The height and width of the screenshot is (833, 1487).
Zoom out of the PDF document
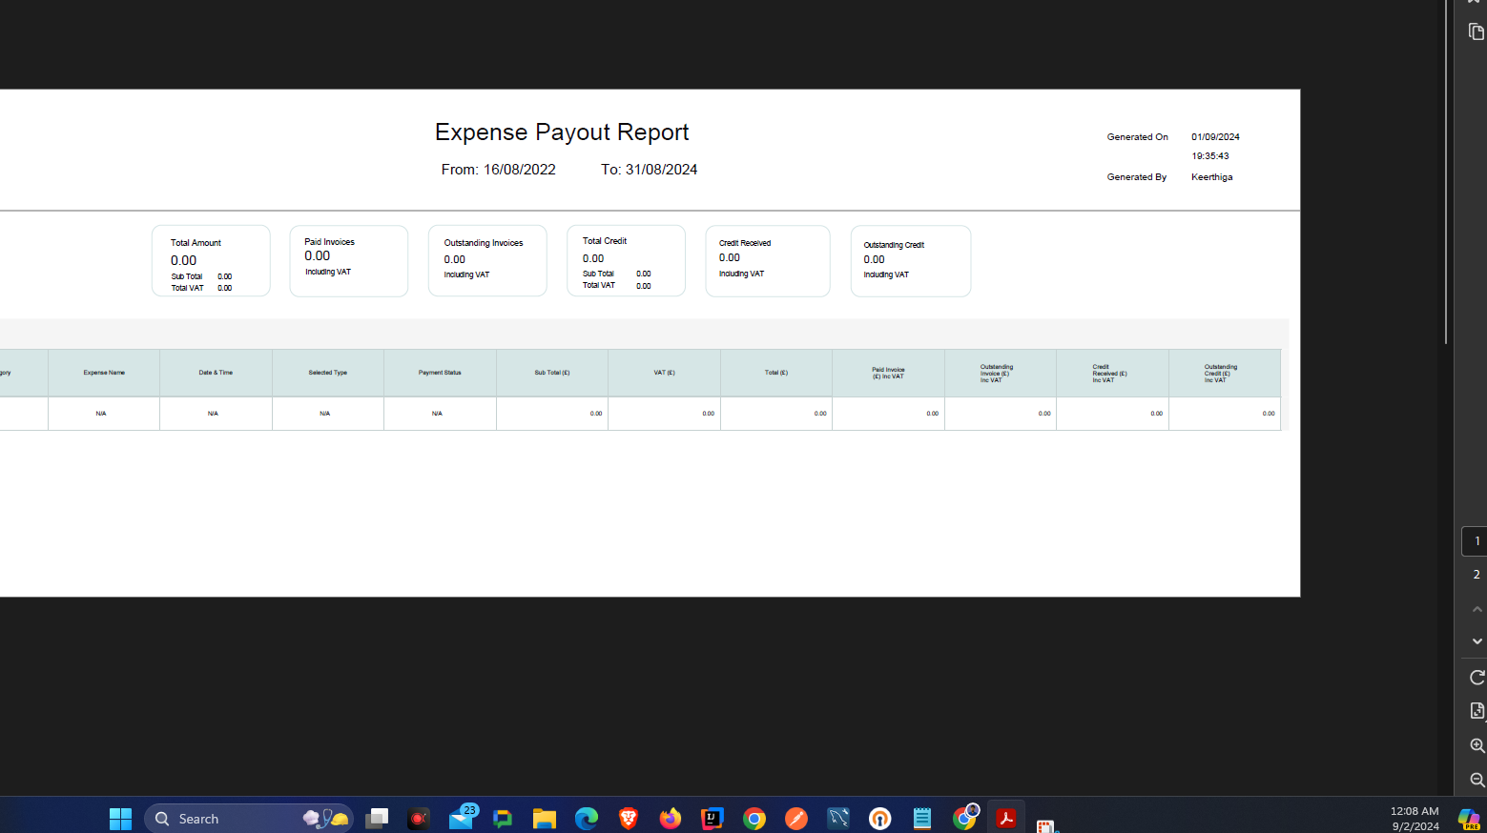coord(1477,780)
